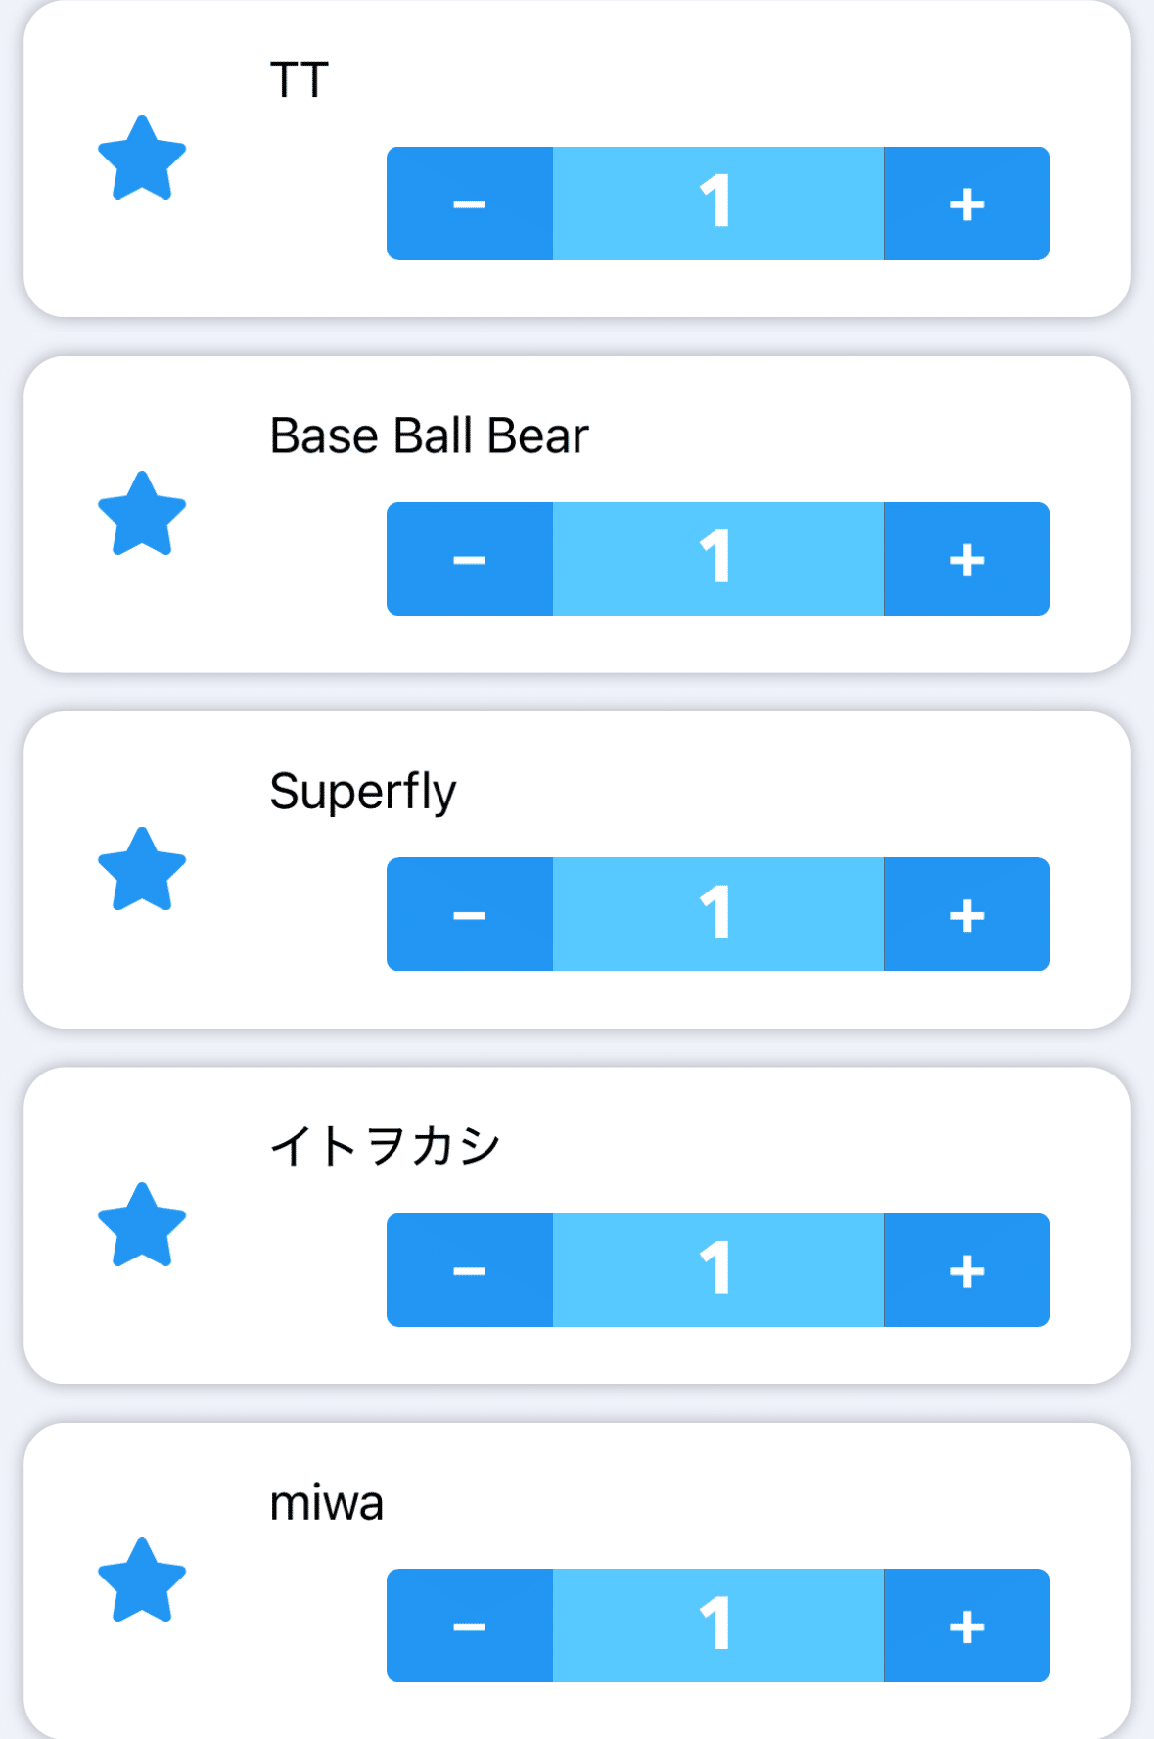Tap minus for イトヲカシ
The width and height of the screenshot is (1154, 1739).
pyautogui.click(x=470, y=1270)
